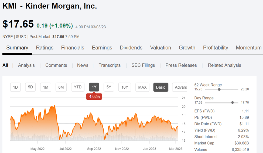Select the Basic chart mode
The width and height of the screenshot is (263, 153).
pyautogui.click(x=161, y=87)
